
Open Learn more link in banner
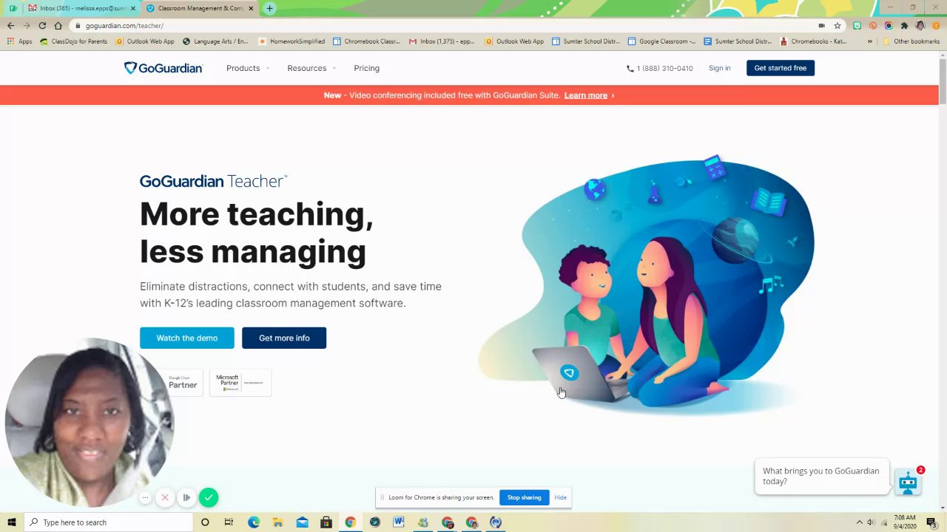pyautogui.click(x=585, y=95)
